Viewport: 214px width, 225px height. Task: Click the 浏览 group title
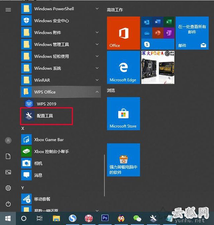tap(111, 90)
